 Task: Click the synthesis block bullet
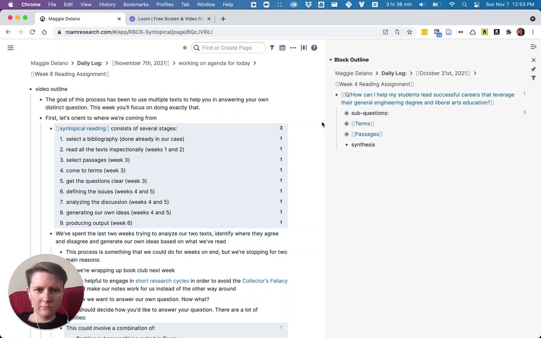347,145
